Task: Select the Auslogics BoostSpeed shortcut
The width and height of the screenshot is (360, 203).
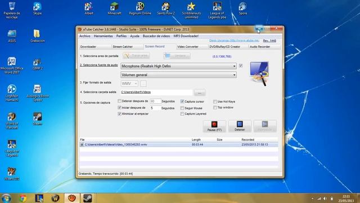Action: tap(37, 93)
